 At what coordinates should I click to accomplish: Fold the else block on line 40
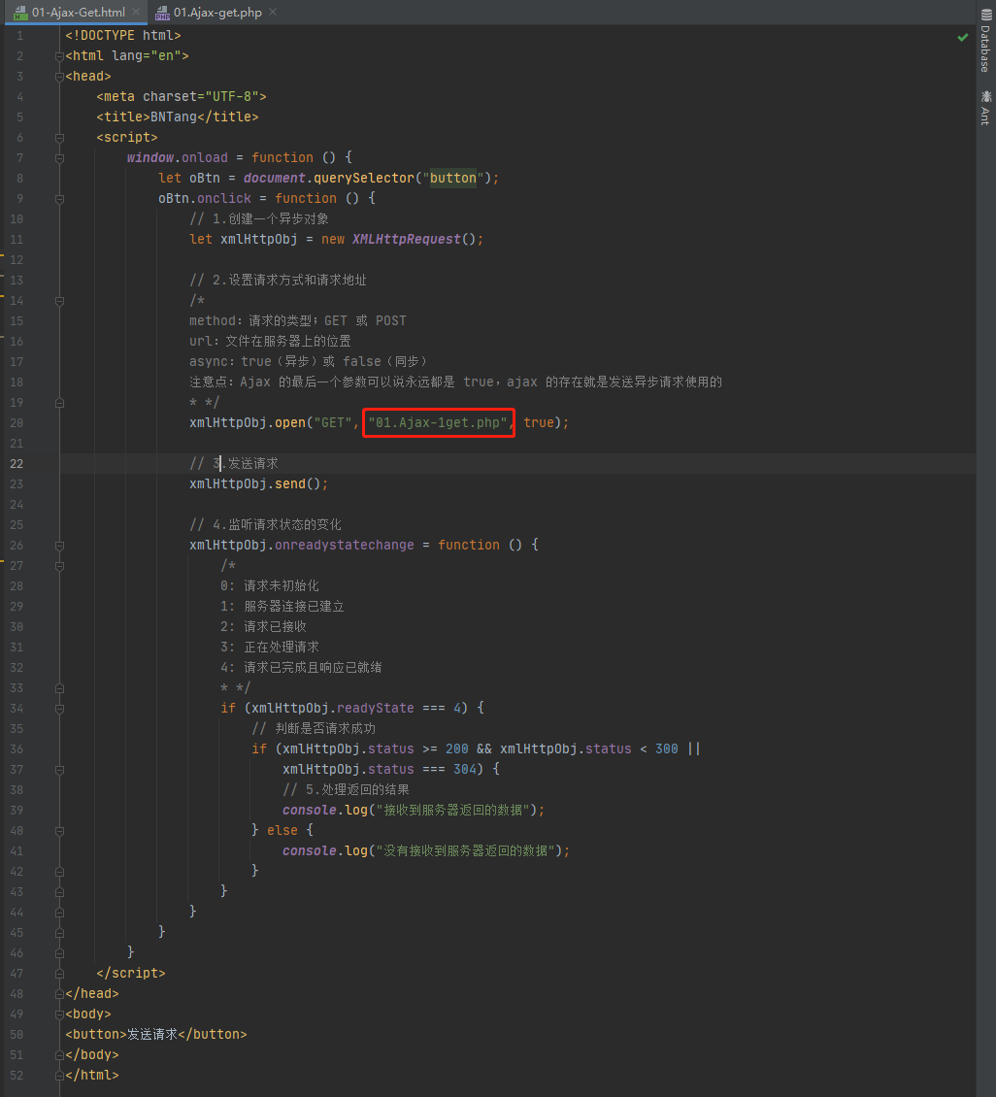tap(59, 830)
